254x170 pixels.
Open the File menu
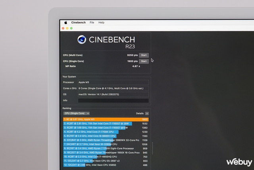click(92, 23)
